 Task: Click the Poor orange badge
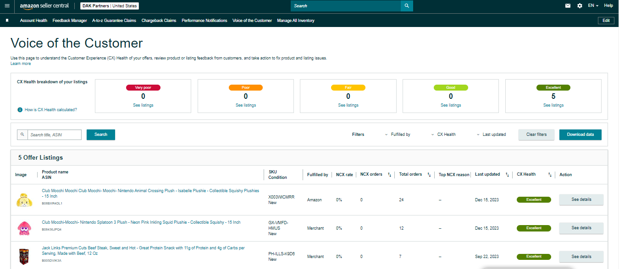point(246,87)
